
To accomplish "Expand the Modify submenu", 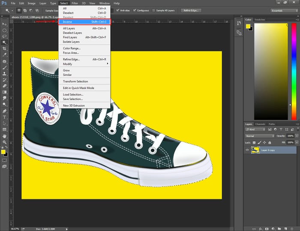I will (84, 64).
